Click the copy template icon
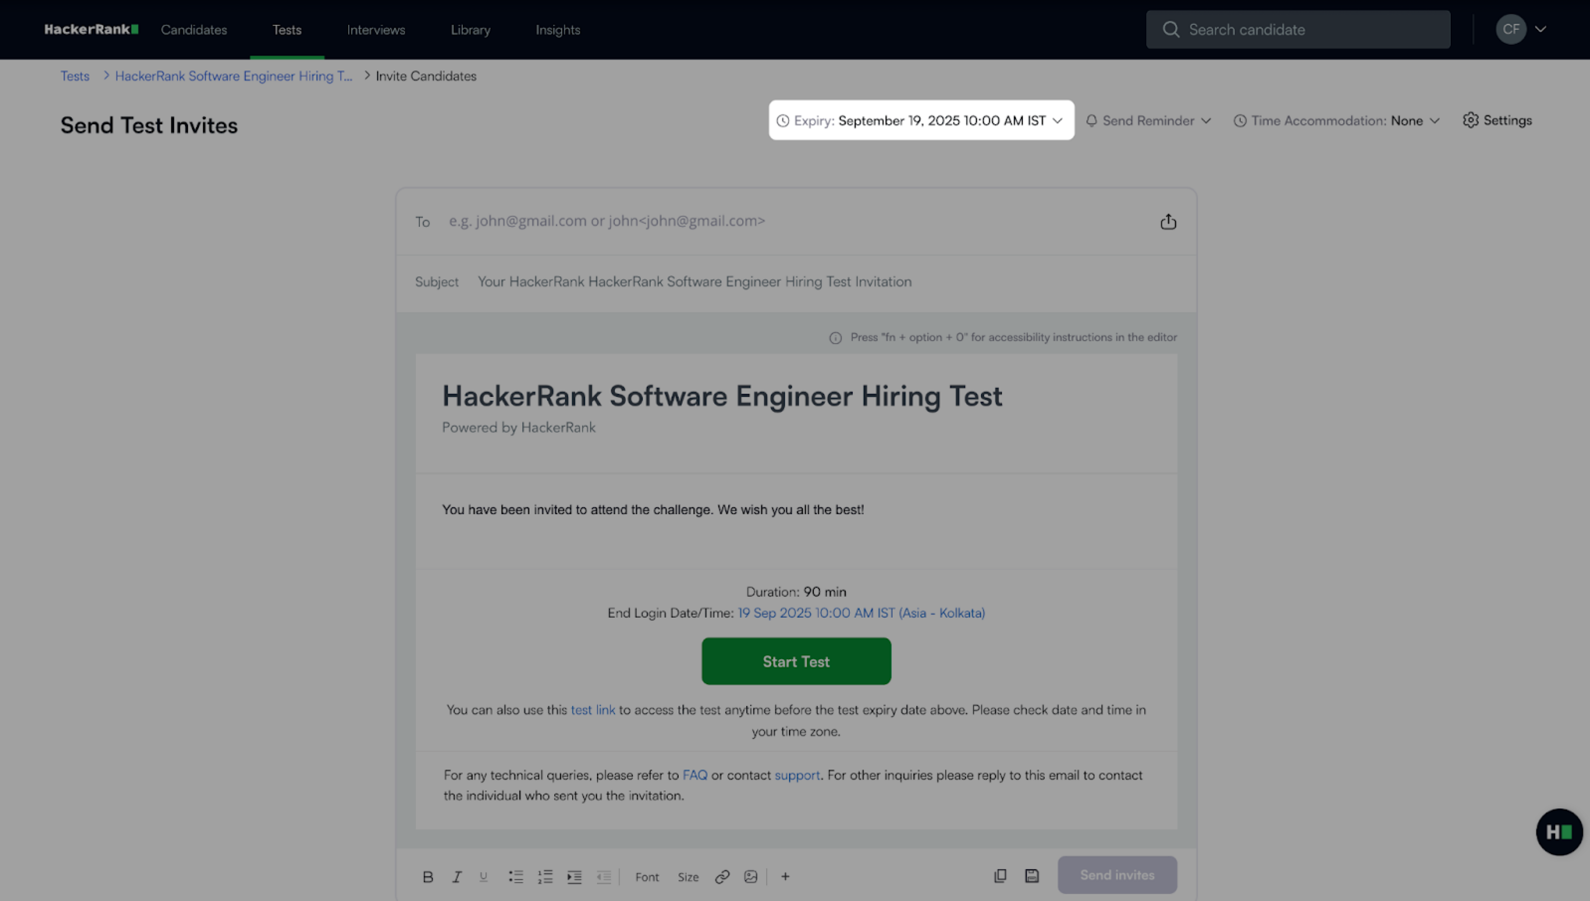This screenshot has width=1590, height=901. click(1000, 876)
